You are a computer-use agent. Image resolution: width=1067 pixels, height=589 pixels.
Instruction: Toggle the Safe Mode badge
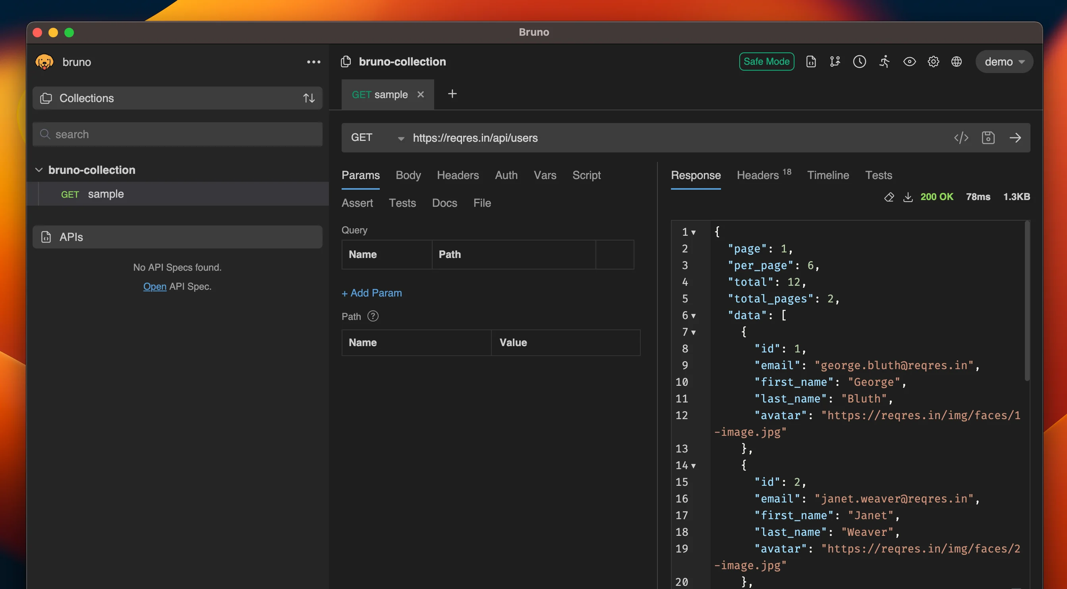tap(766, 62)
